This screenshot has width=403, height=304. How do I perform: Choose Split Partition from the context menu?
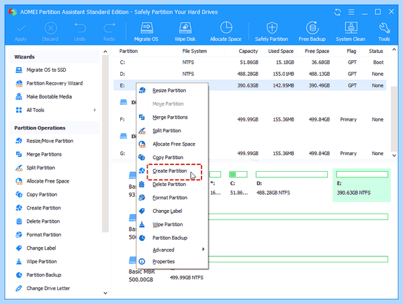click(172, 130)
